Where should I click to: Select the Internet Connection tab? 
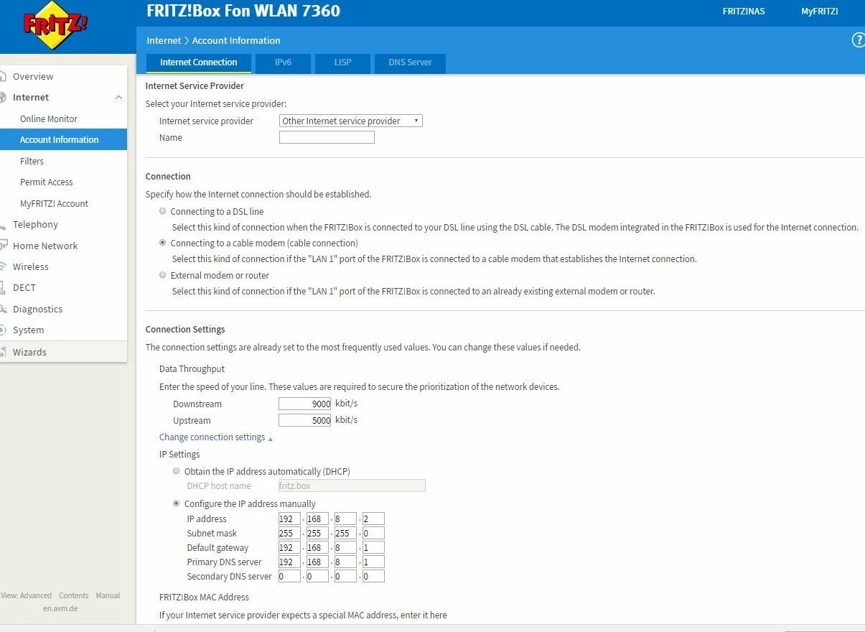pyautogui.click(x=198, y=62)
